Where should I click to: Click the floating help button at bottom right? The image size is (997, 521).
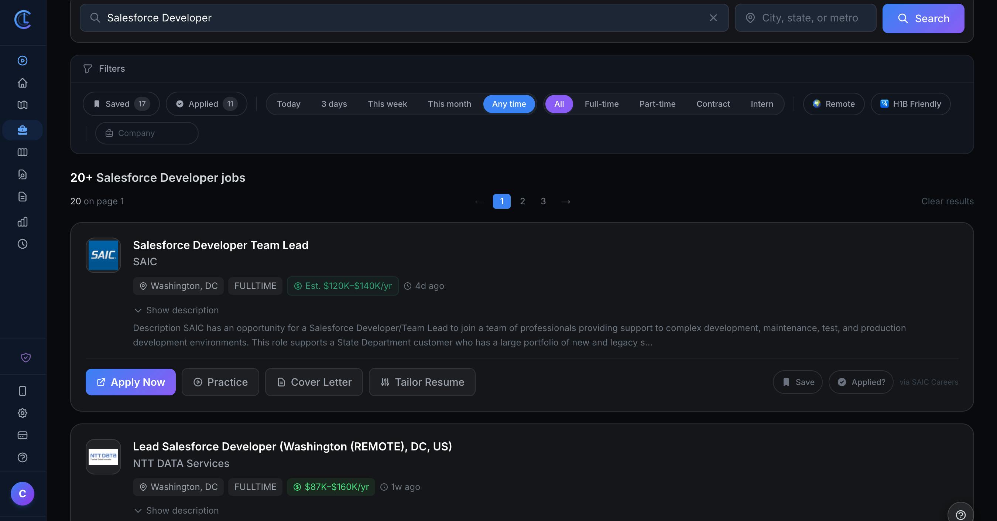[x=960, y=515]
